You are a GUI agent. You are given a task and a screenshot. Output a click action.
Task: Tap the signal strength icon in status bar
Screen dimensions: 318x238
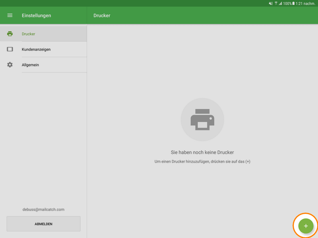(280, 3)
